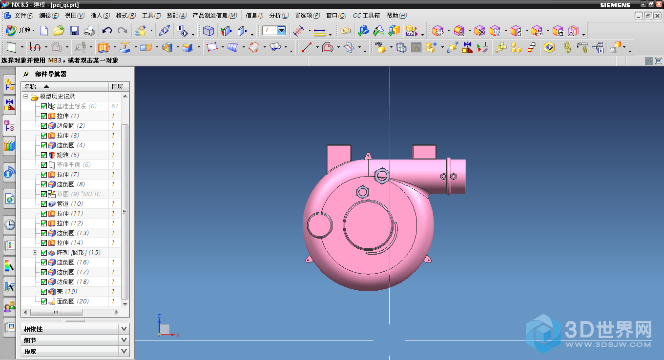Open the work layer number combo box
Image resolution: width=664 pixels, height=360 pixels.
[274, 30]
